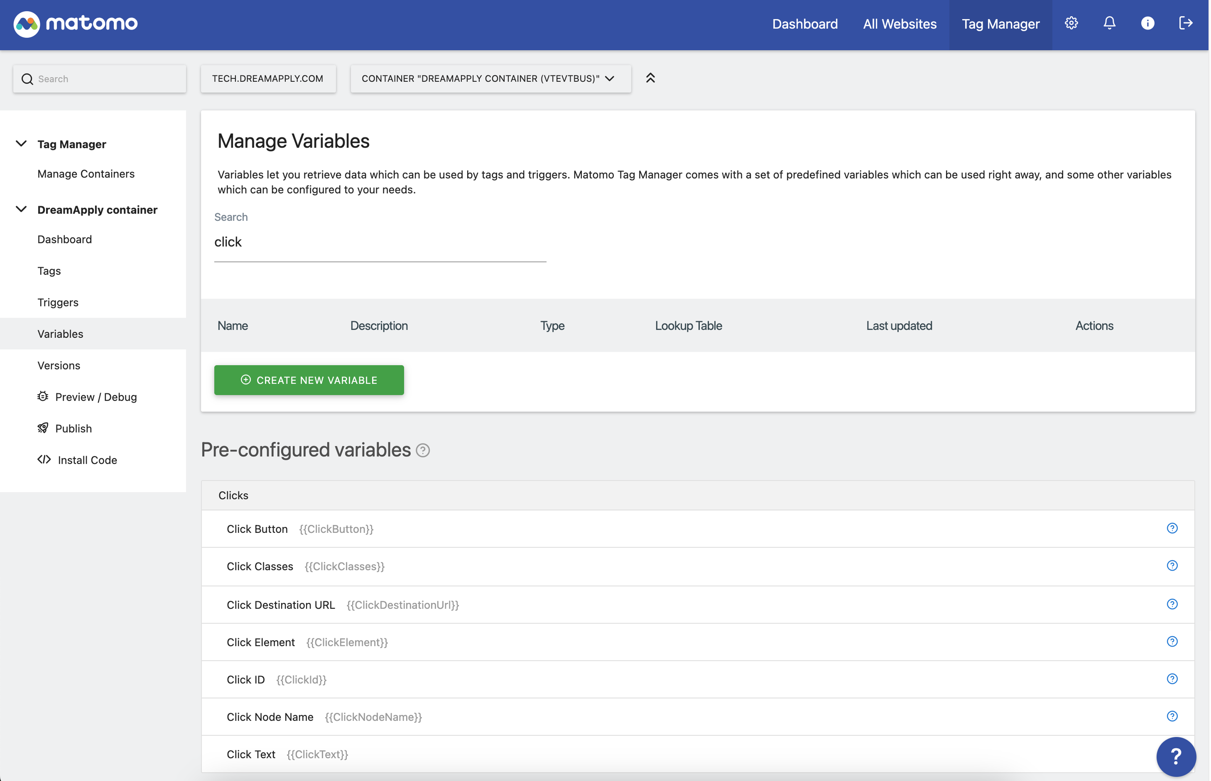This screenshot has width=1211, height=781.
Task: Focus the sidebar Search field
Action: tap(100, 78)
